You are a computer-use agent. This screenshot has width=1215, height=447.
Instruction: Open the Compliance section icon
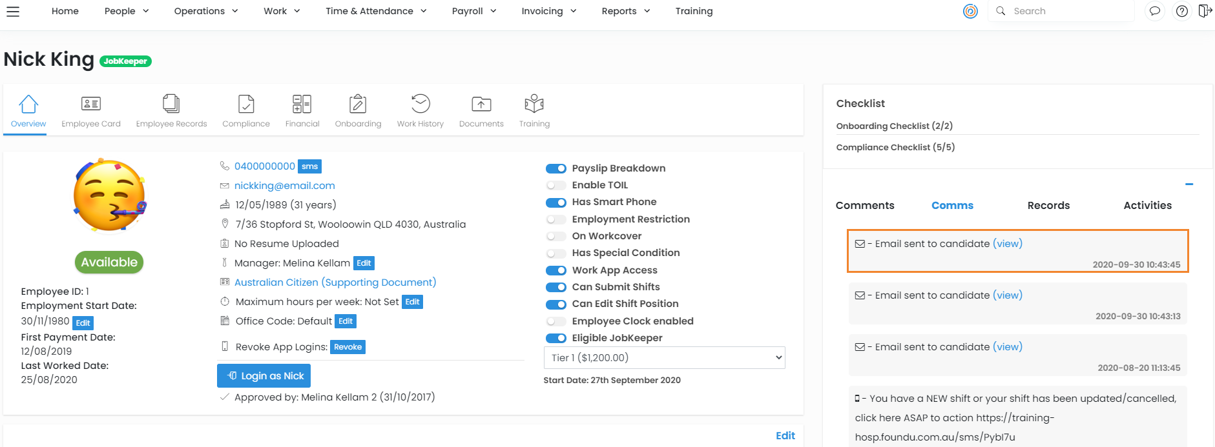246,104
